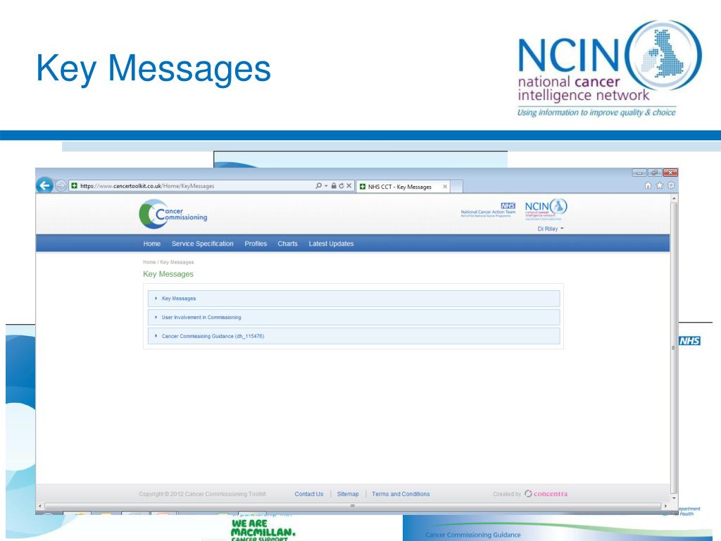This screenshot has width=721, height=541.
Task: Open Favorites with the star icon
Action: [x=659, y=185]
